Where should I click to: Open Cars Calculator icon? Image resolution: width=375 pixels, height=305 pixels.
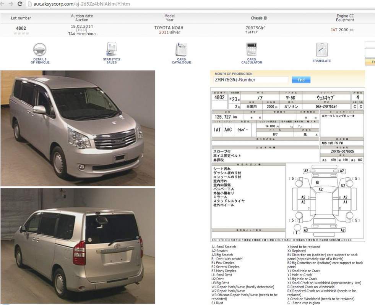[252, 49]
